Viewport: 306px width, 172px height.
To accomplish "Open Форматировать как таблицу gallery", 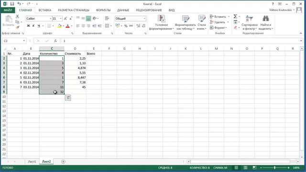I will click(x=185, y=22).
